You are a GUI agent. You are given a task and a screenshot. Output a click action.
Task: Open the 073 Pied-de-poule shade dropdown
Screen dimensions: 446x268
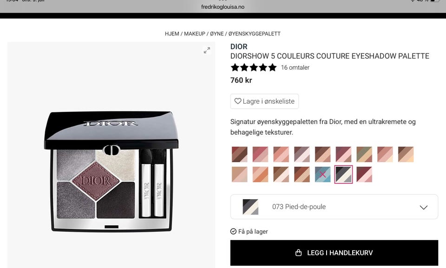[334, 207]
